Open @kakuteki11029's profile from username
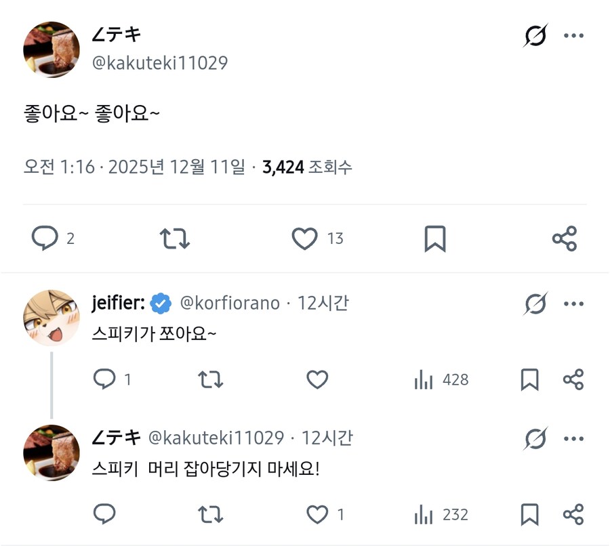 pos(161,62)
